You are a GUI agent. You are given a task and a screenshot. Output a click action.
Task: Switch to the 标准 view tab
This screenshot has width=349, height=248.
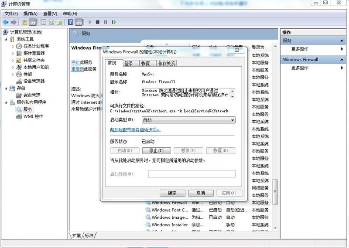[x=89, y=235]
